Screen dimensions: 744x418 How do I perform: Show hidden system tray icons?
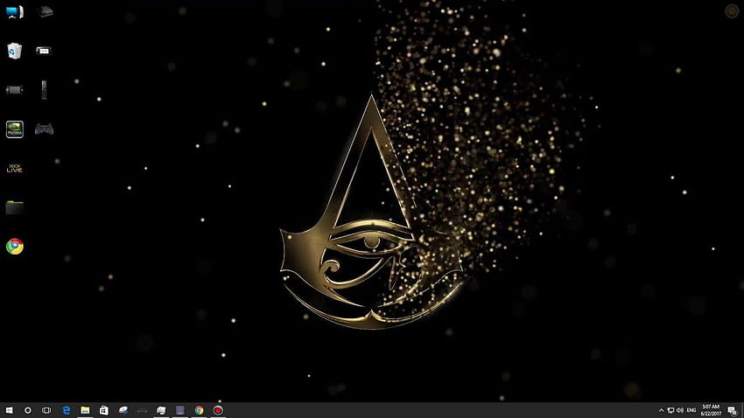point(661,410)
